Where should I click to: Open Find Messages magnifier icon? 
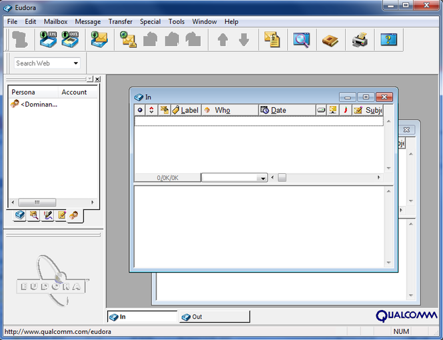click(x=302, y=39)
